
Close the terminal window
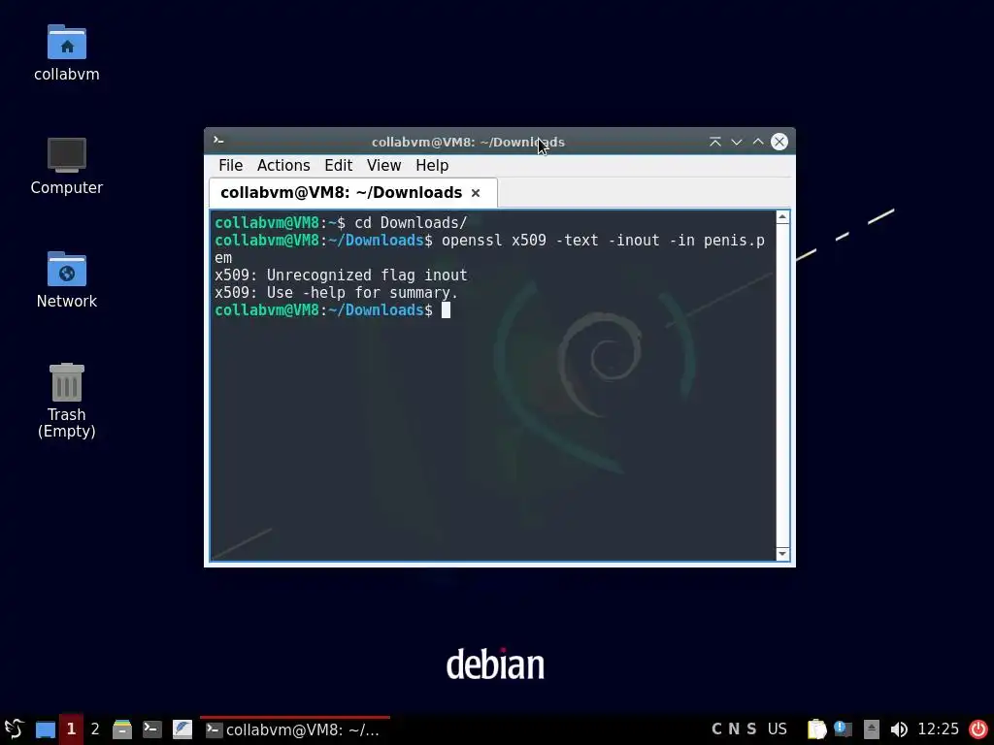779,142
